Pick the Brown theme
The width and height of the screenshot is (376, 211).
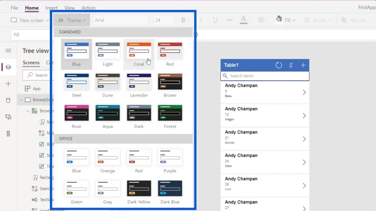(x=170, y=85)
